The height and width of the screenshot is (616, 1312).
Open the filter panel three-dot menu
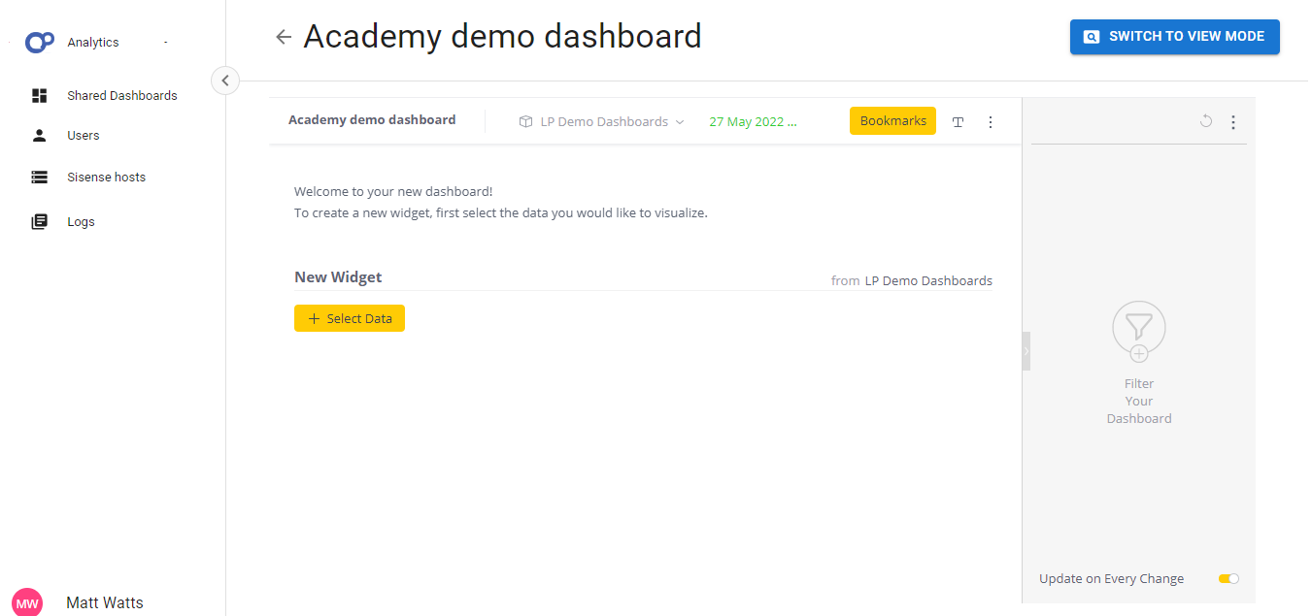point(1233,122)
